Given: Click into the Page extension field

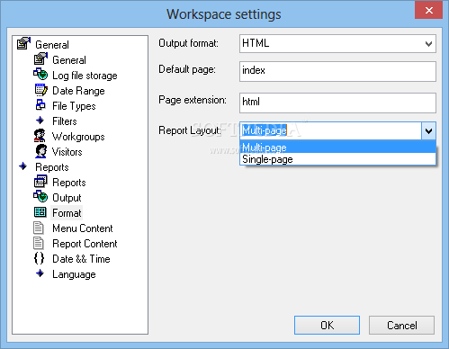Looking at the screenshot, I should pos(337,103).
